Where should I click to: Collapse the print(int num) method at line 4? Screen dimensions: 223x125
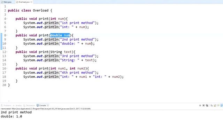pos(7,19)
